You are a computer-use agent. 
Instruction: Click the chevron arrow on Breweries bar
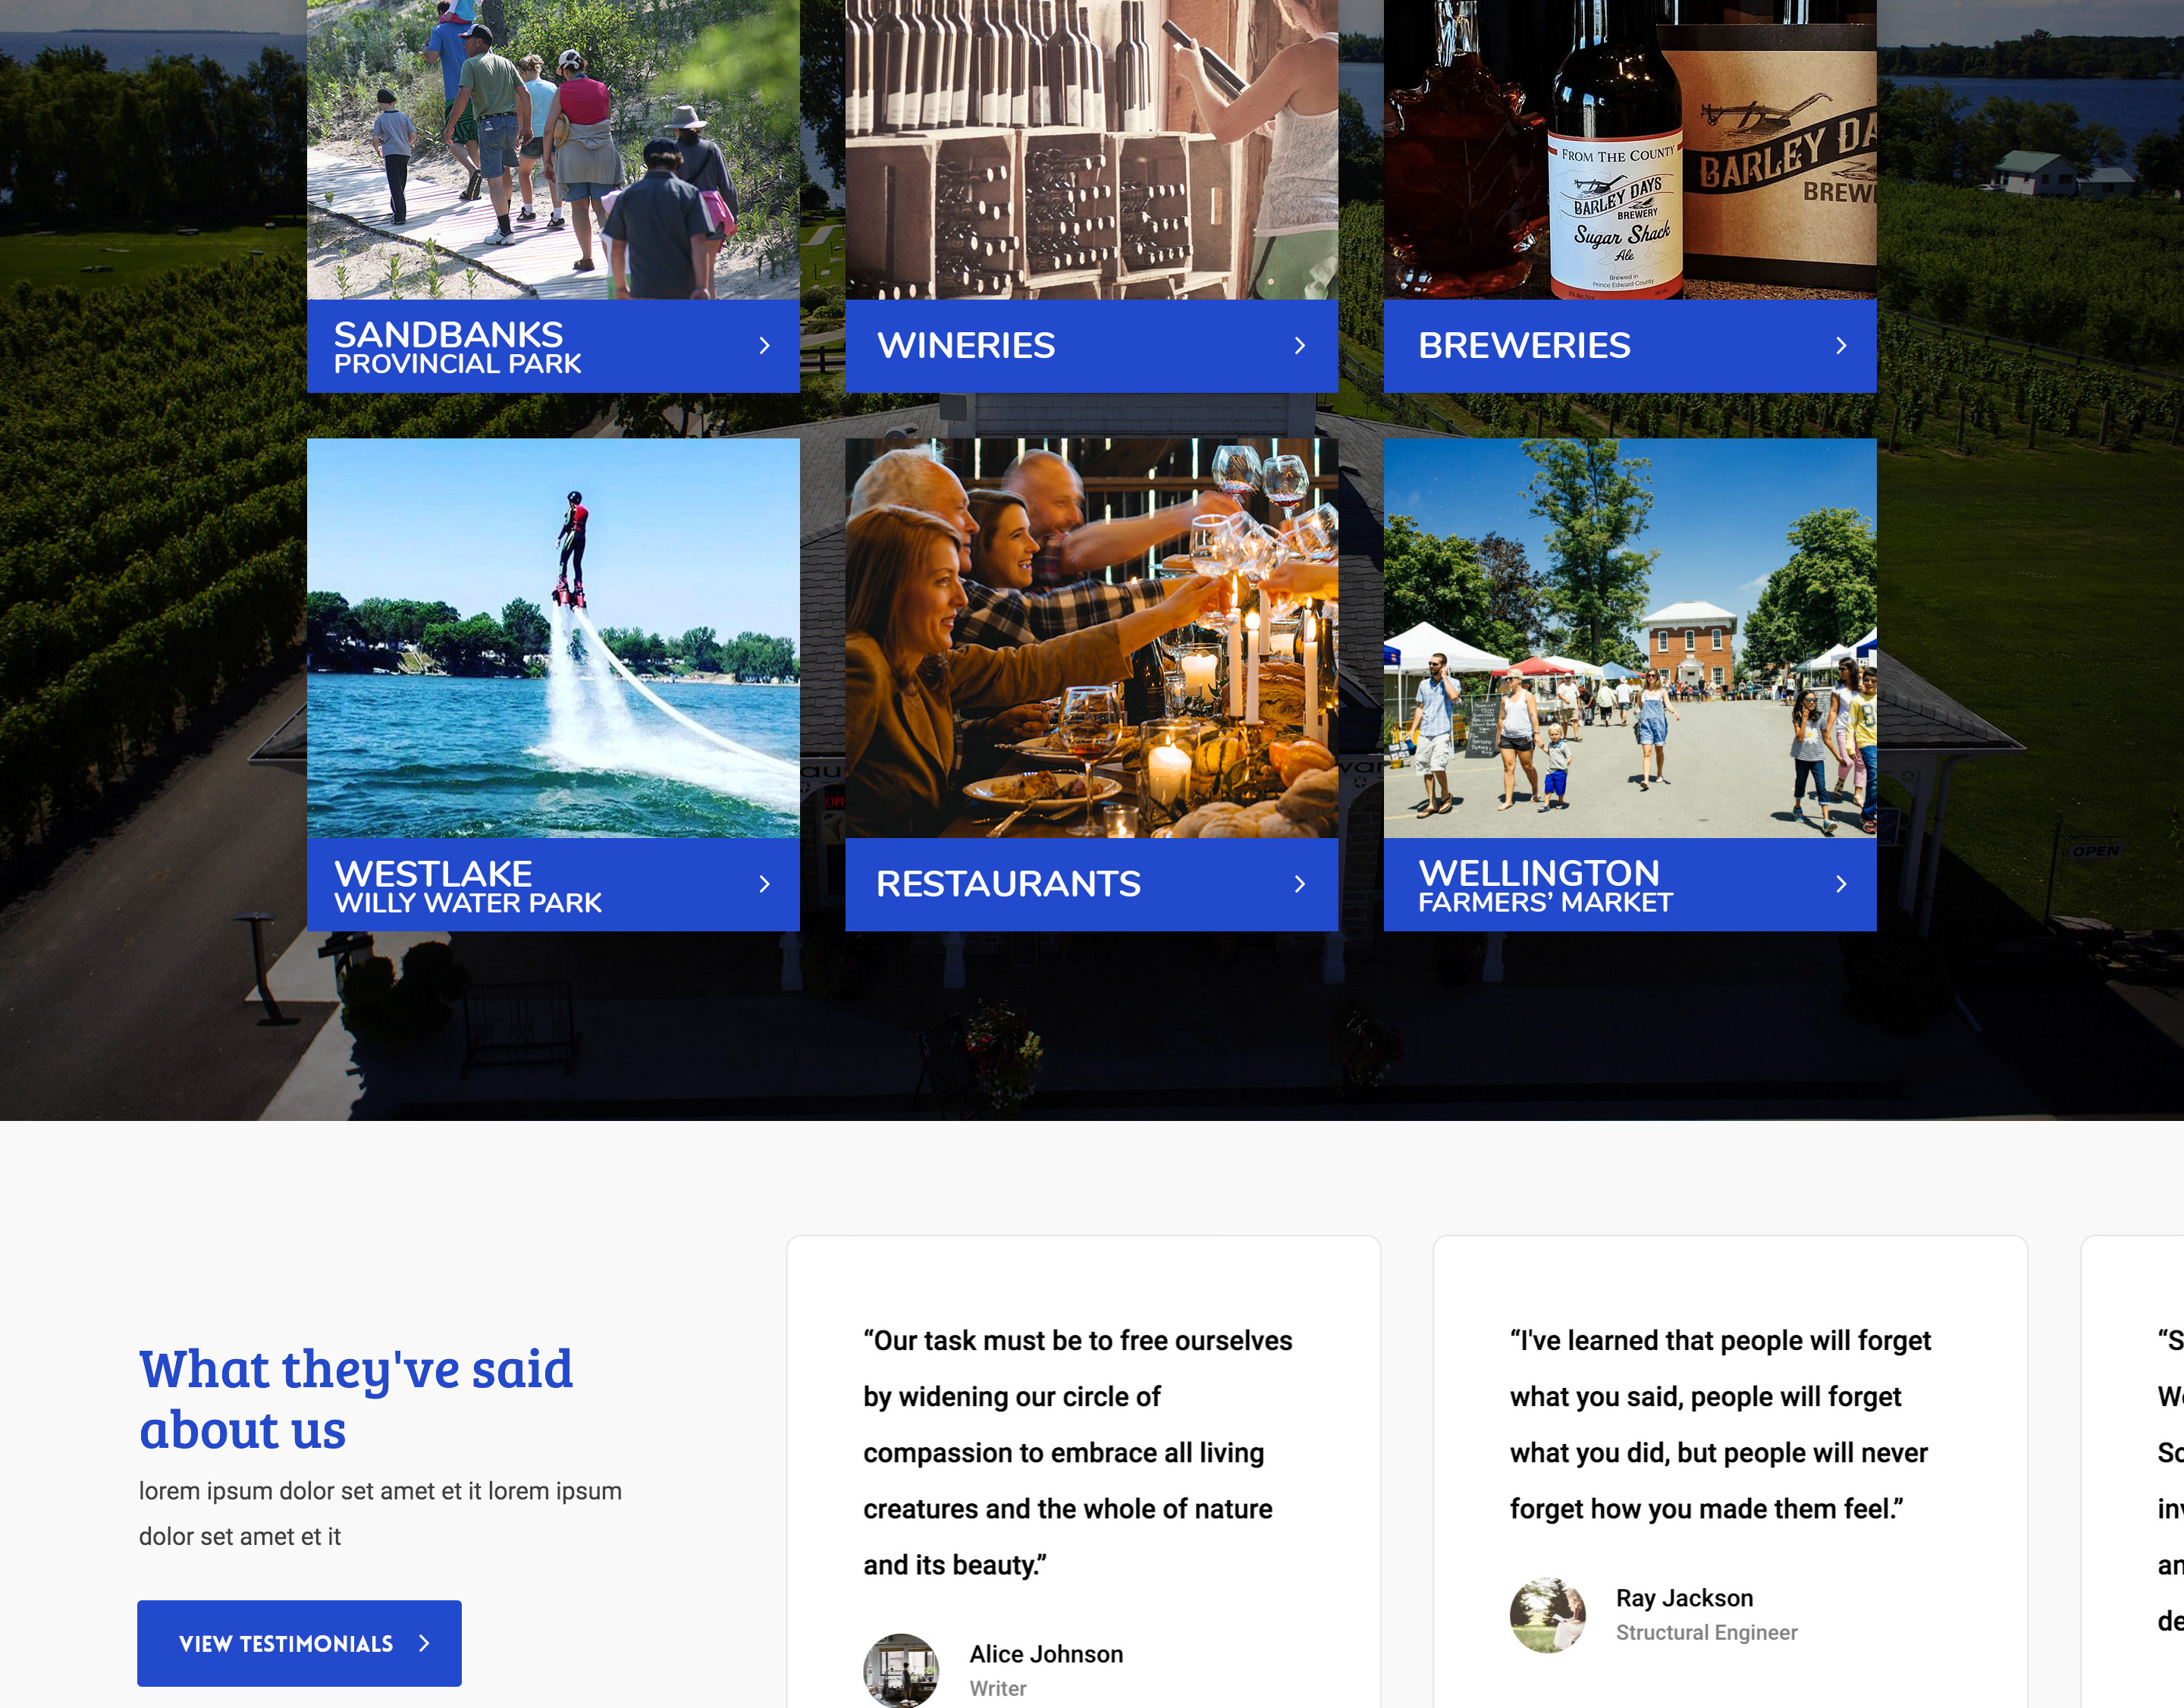[x=1841, y=346]
